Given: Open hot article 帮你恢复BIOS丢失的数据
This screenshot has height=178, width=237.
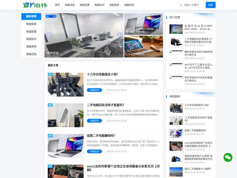Looking at the screenshot, I should point(198,79).
